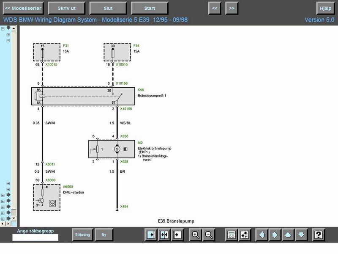Collapse the topmost tree node
The image size is (338, 254).
(3, 29)
